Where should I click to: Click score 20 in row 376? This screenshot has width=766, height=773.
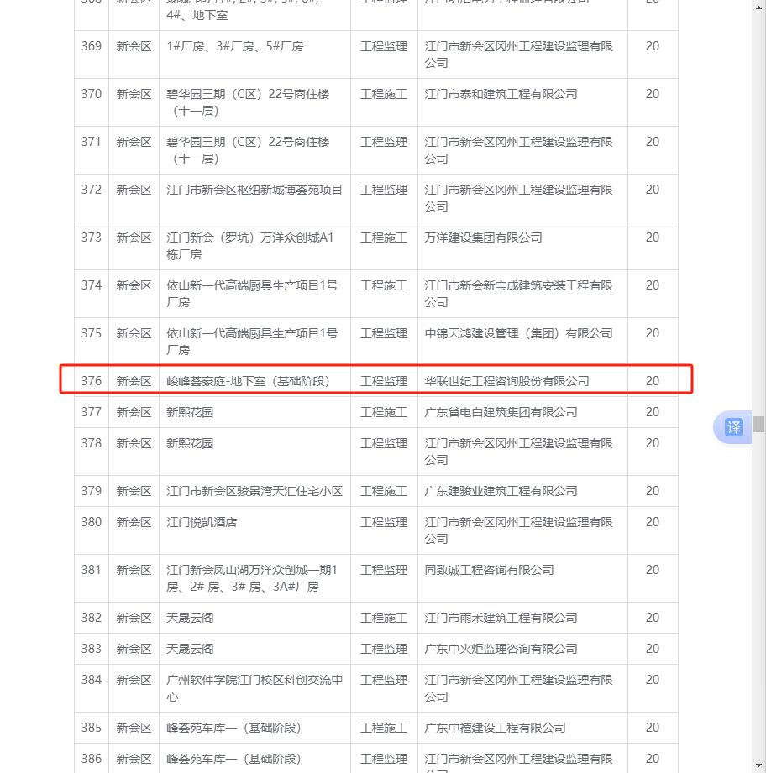[x=652, y=380]
